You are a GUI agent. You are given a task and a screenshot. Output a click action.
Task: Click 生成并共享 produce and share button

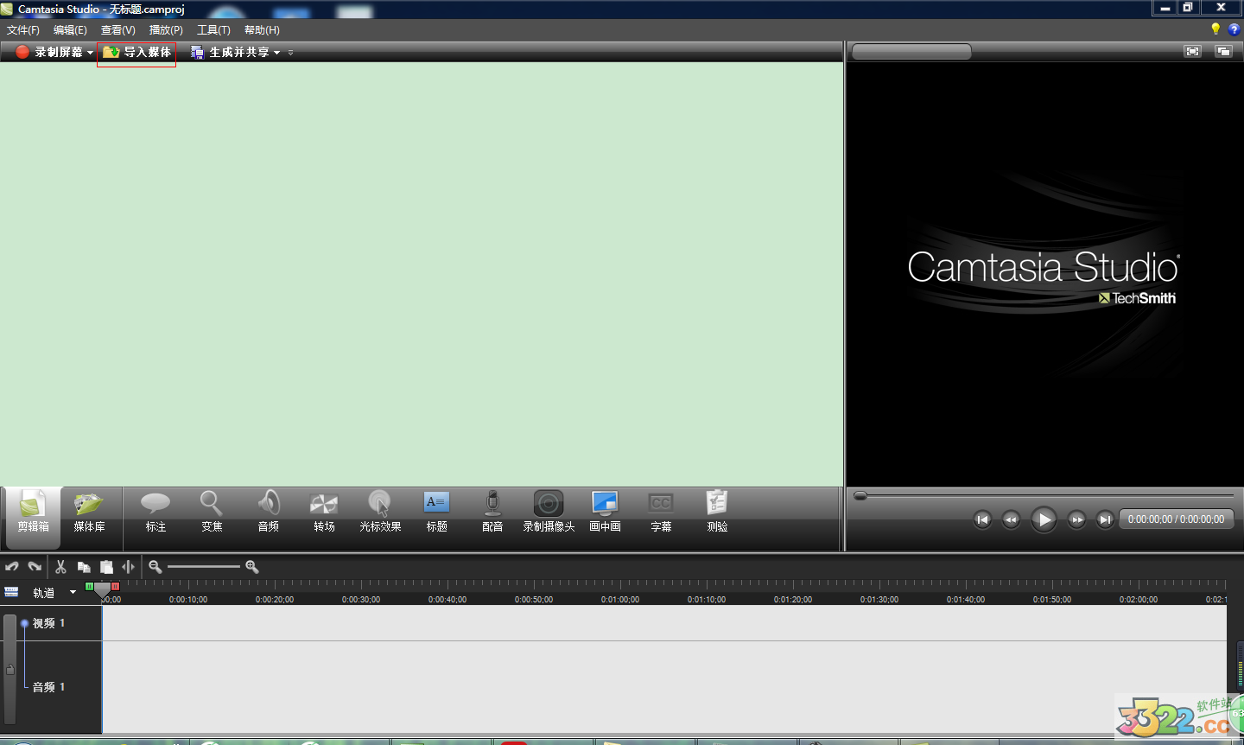point(231,52)
